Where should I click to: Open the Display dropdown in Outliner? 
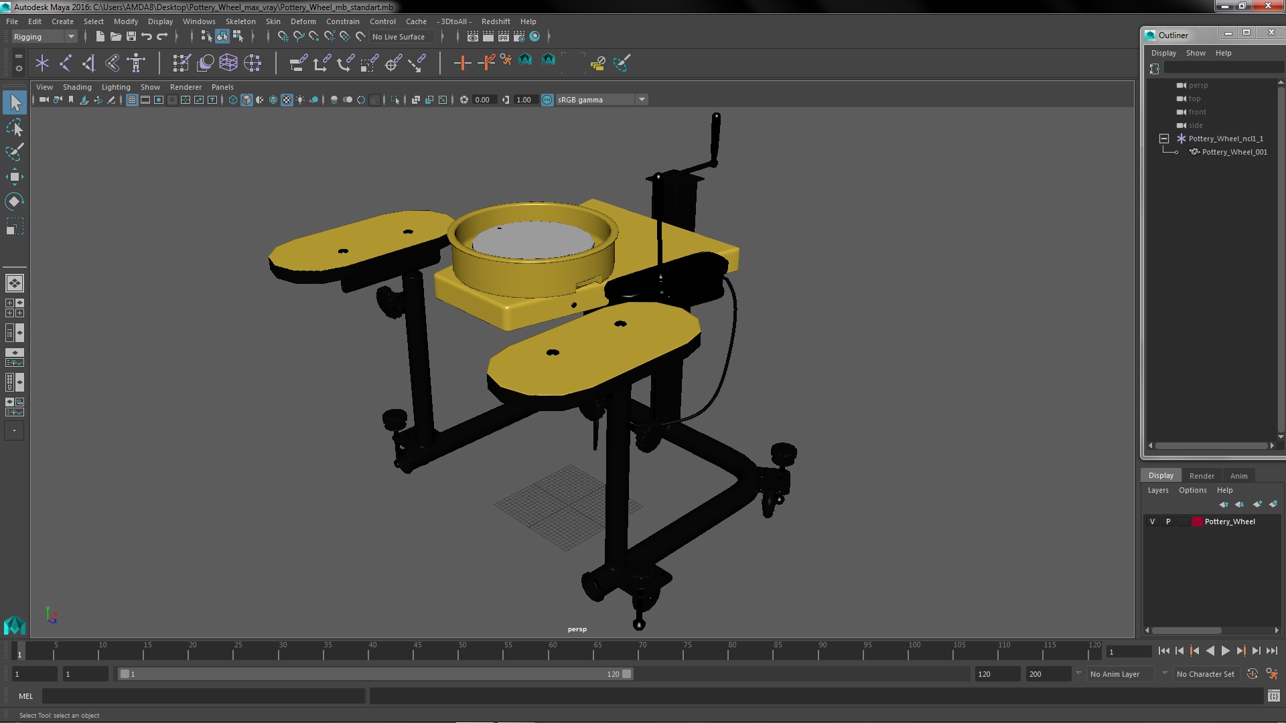[1163, 53]
